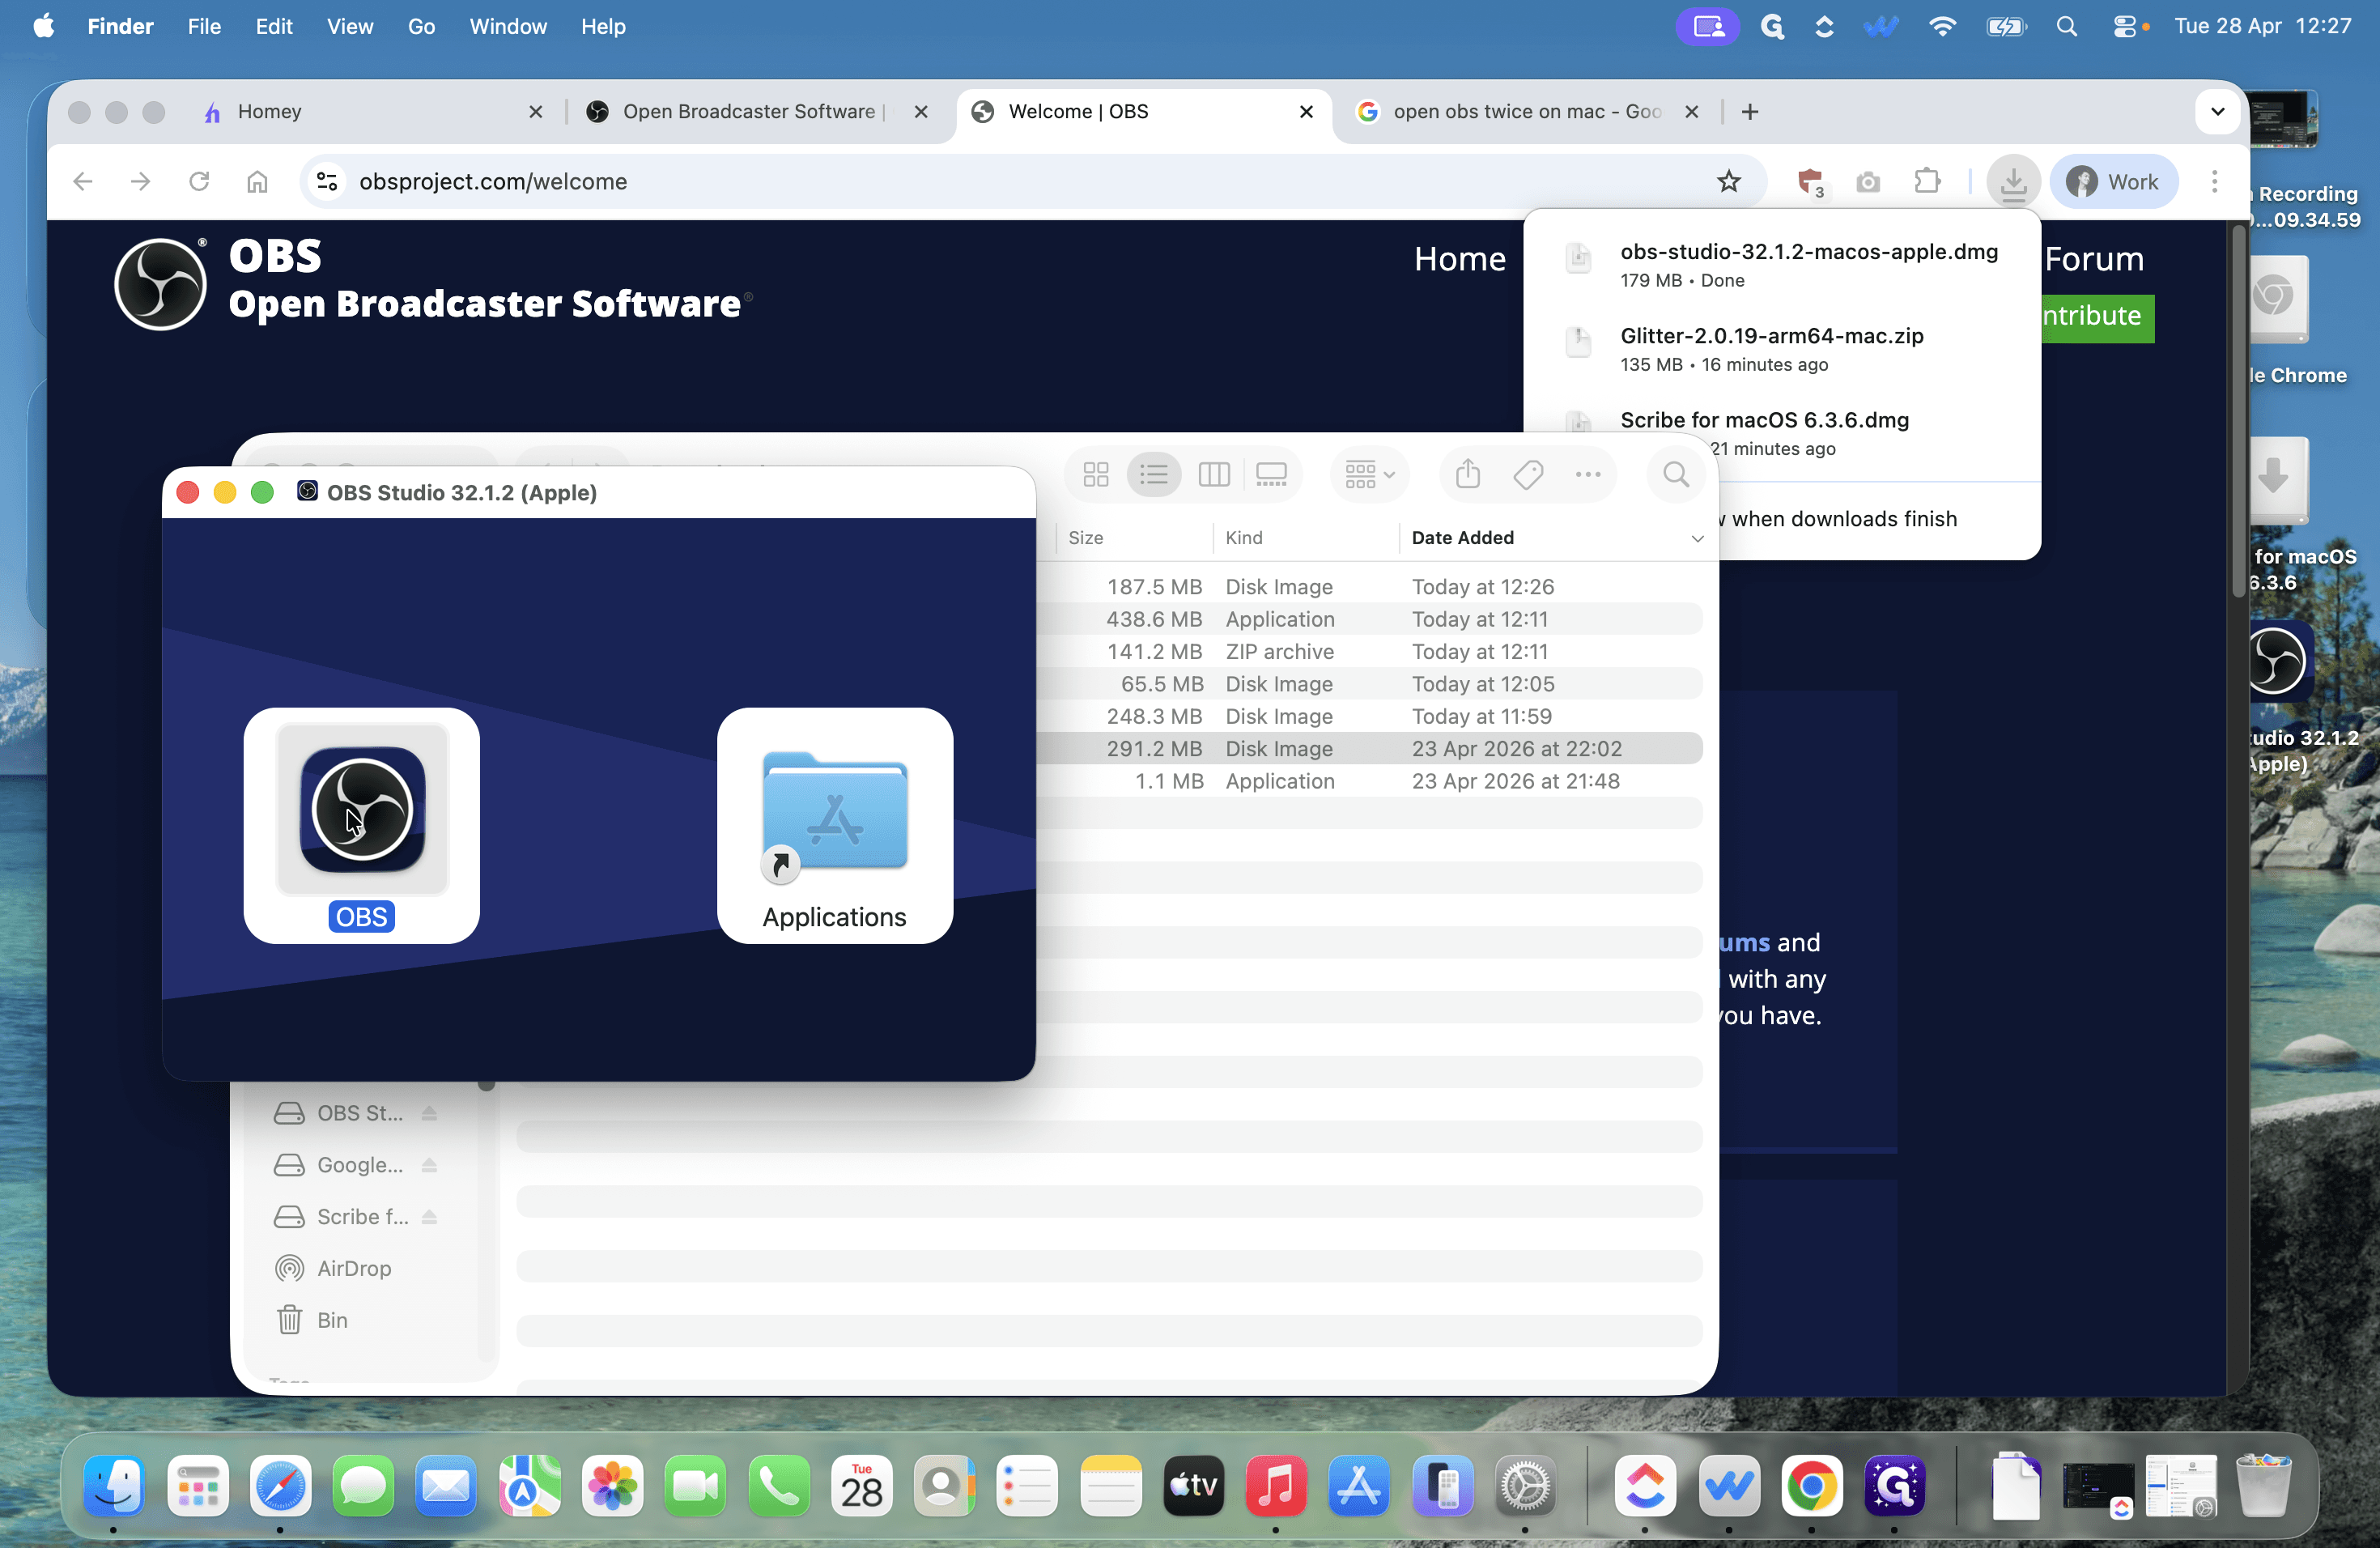The height and width of the screenshot is (1548, 2380).
Task: Click Chrome downloads button
Action: 2013,182
